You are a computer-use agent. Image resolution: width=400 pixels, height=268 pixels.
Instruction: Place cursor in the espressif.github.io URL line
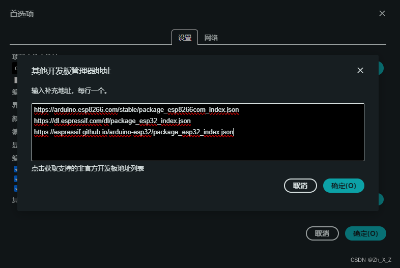tap(134, 132)
